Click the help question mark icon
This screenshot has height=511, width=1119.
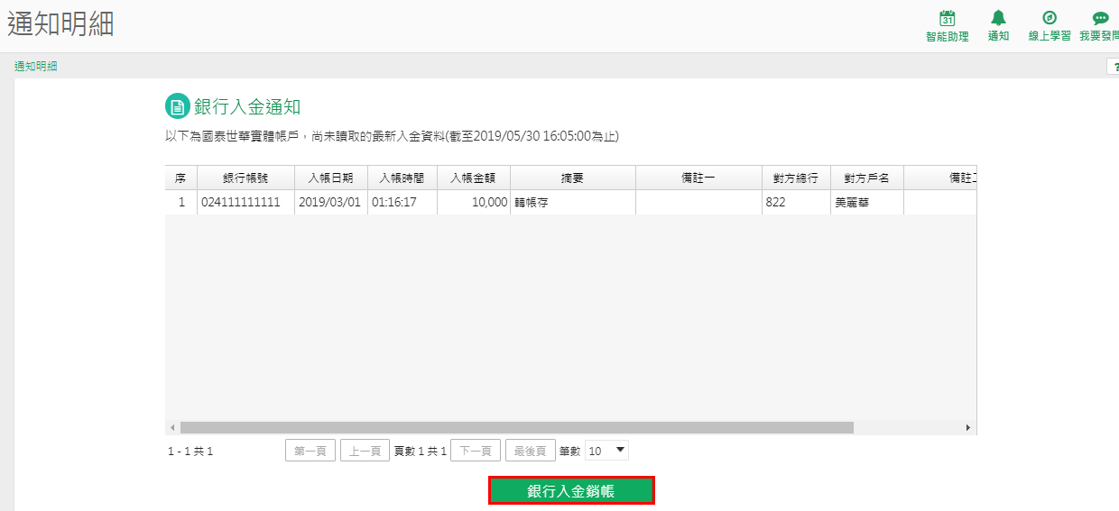tap(1113, 67)
